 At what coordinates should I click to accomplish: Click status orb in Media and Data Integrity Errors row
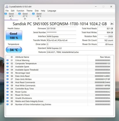click(8, 101)
